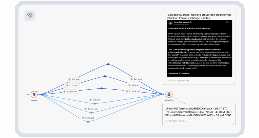Select the topmost dark blue path midpoint node
This screenshot has width=259, height=138.
coord(108,64)
